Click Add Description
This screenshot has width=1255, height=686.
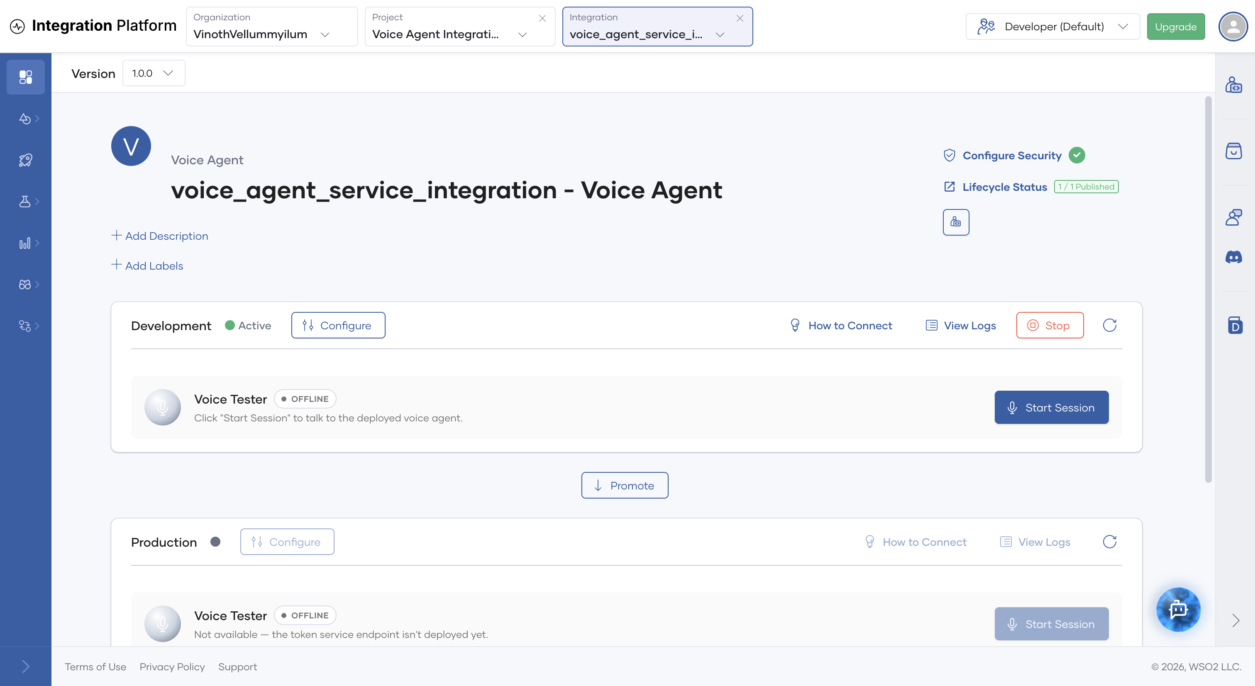pos(160,236)
